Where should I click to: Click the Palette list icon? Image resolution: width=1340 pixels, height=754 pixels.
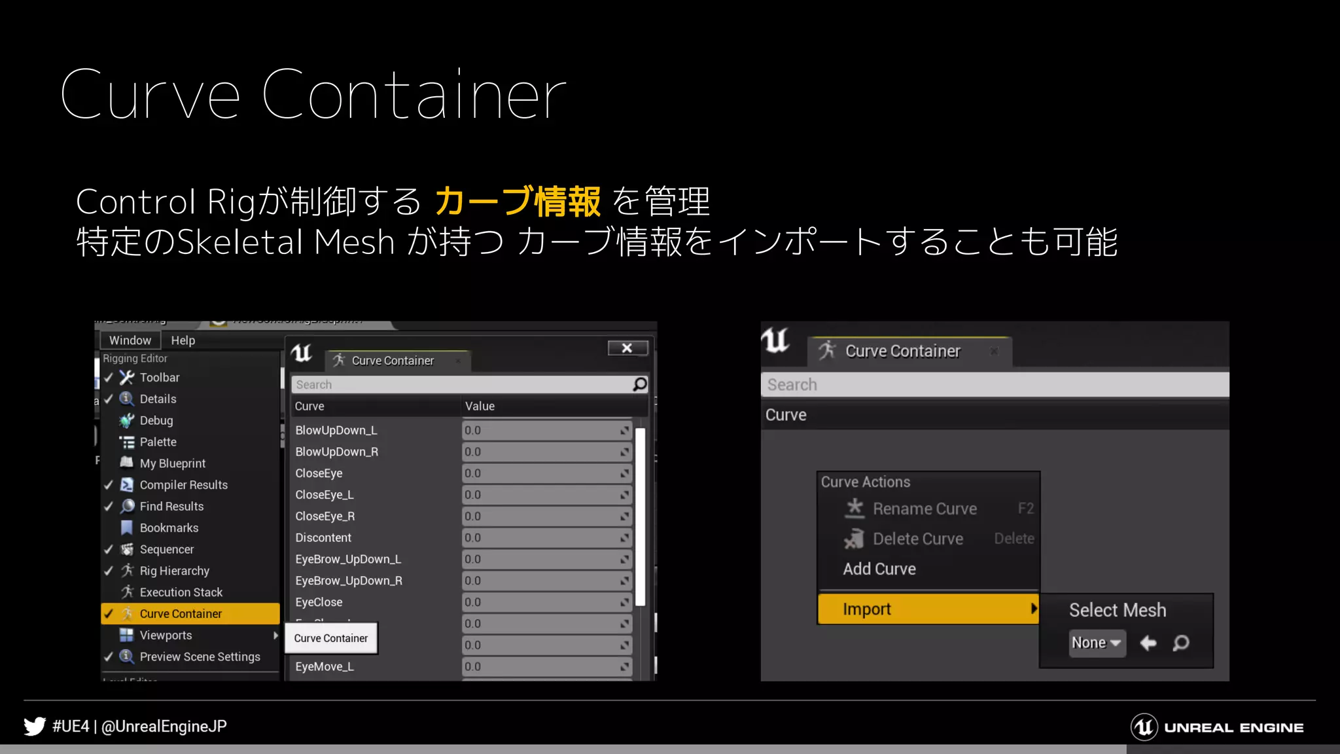[127, 442]
